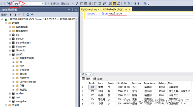
Task: Refresh the Object Explorer tree
Action: coord(28,14)
